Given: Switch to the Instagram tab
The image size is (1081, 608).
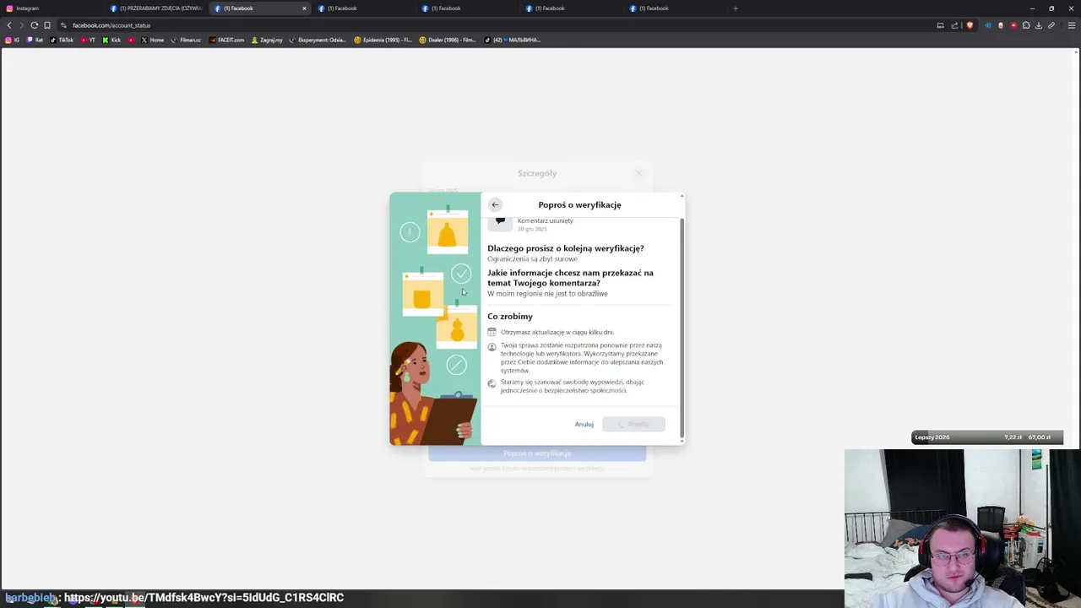Looking at the screenshot, I should 51,8.
